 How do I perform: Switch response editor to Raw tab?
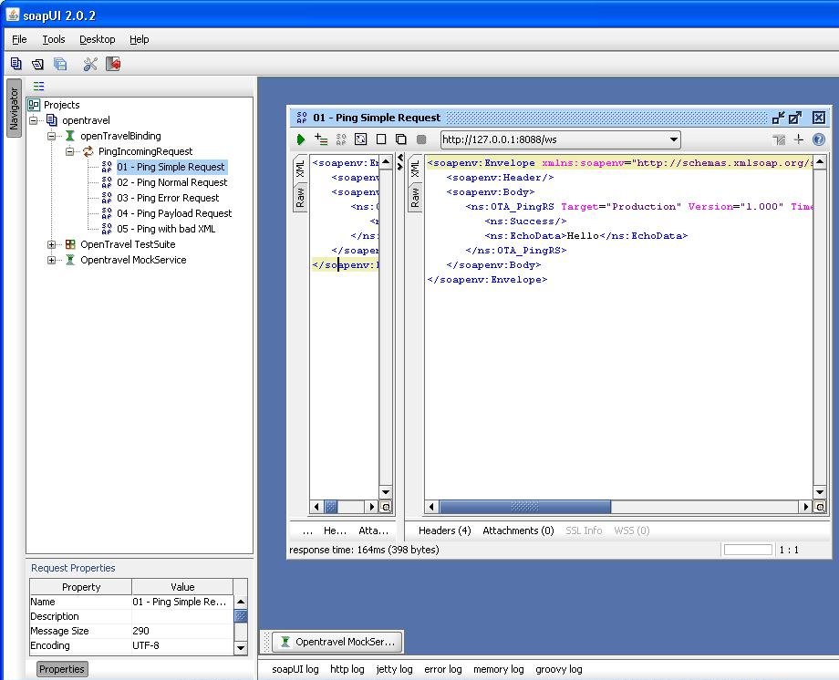click(x=415, y=198)
